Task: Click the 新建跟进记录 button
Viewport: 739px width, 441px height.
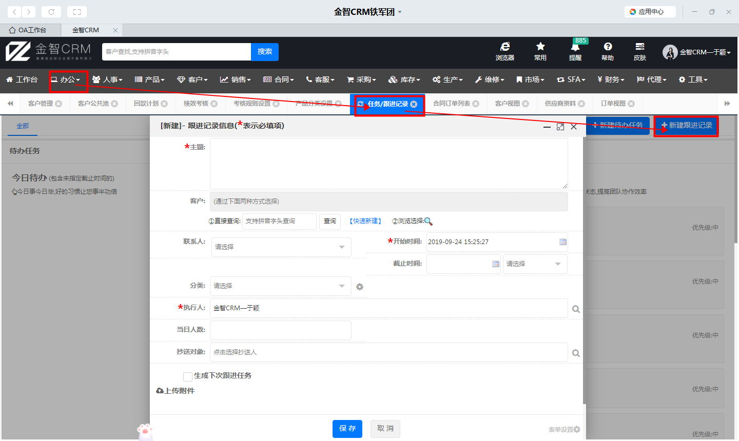Action: tap(686, 126)
